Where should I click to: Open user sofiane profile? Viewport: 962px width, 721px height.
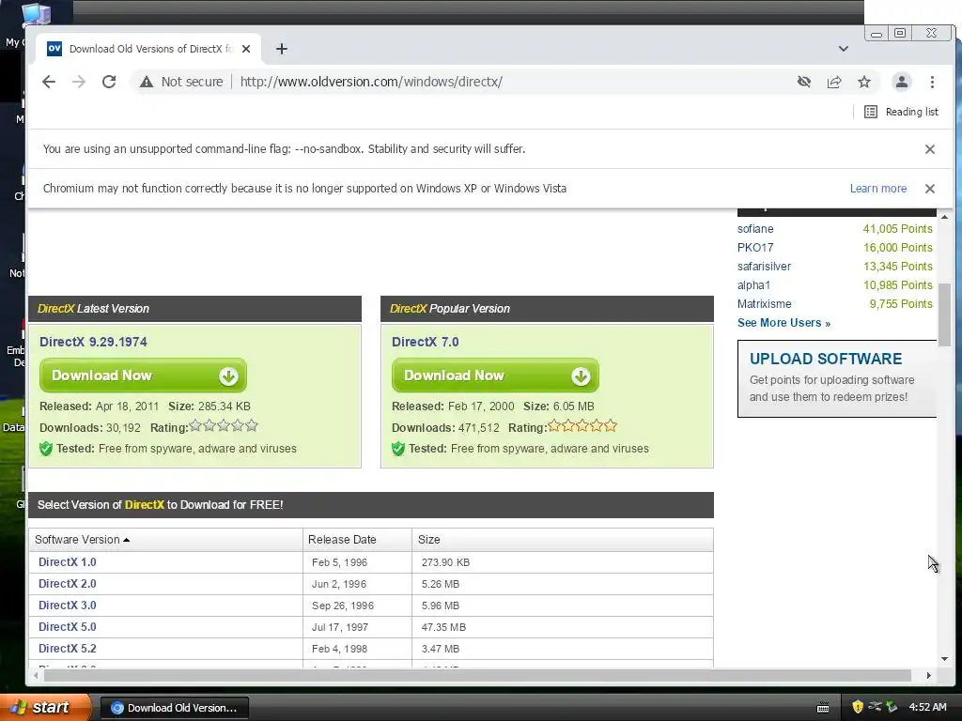click(x=755, y=229)
